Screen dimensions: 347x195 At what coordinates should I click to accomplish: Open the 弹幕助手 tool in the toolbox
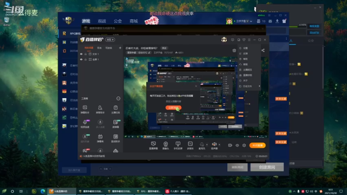coord(85,110)
